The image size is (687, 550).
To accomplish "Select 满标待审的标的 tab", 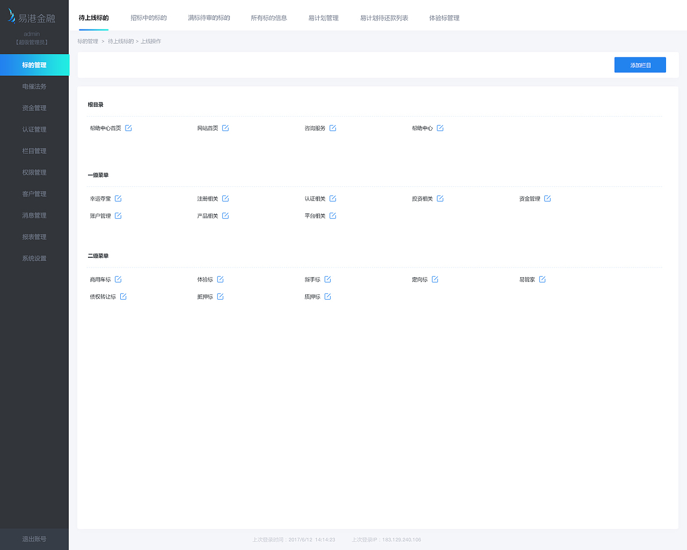I will click(x=209, y=18).
